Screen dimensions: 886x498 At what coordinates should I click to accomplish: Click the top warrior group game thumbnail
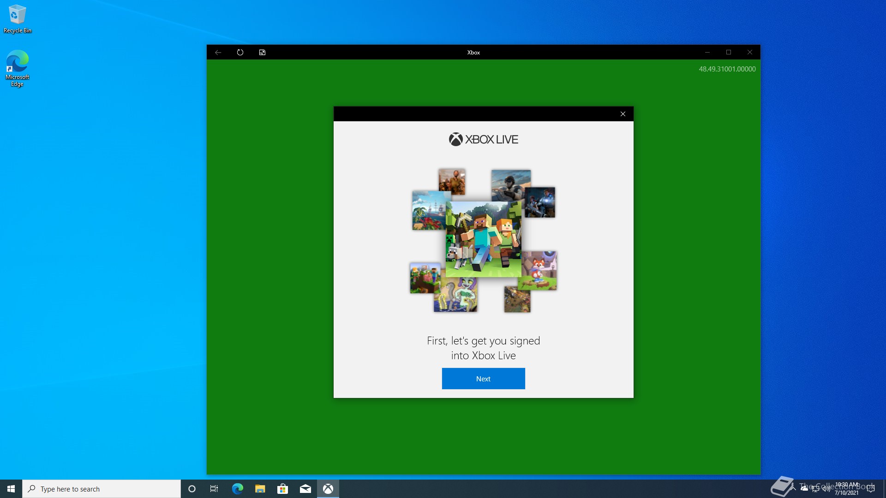452,182
